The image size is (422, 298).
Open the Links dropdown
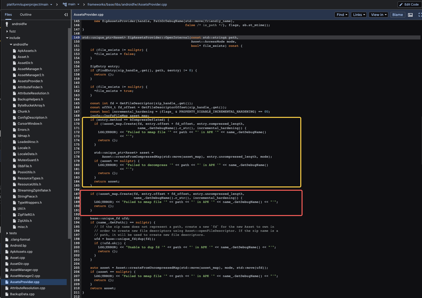tap(359, 15)
